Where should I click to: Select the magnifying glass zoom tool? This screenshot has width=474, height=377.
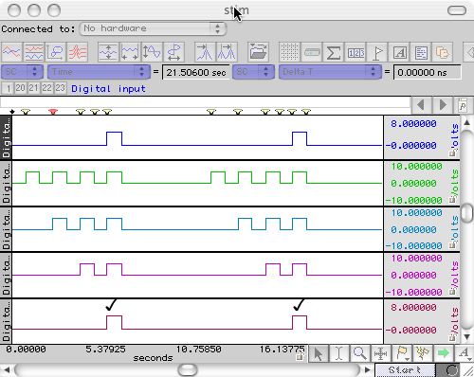pos(359,353)
